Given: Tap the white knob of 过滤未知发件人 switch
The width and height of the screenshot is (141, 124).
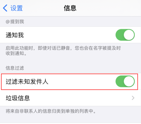Looking at the screenshot, I should click(x=129, y=81).
